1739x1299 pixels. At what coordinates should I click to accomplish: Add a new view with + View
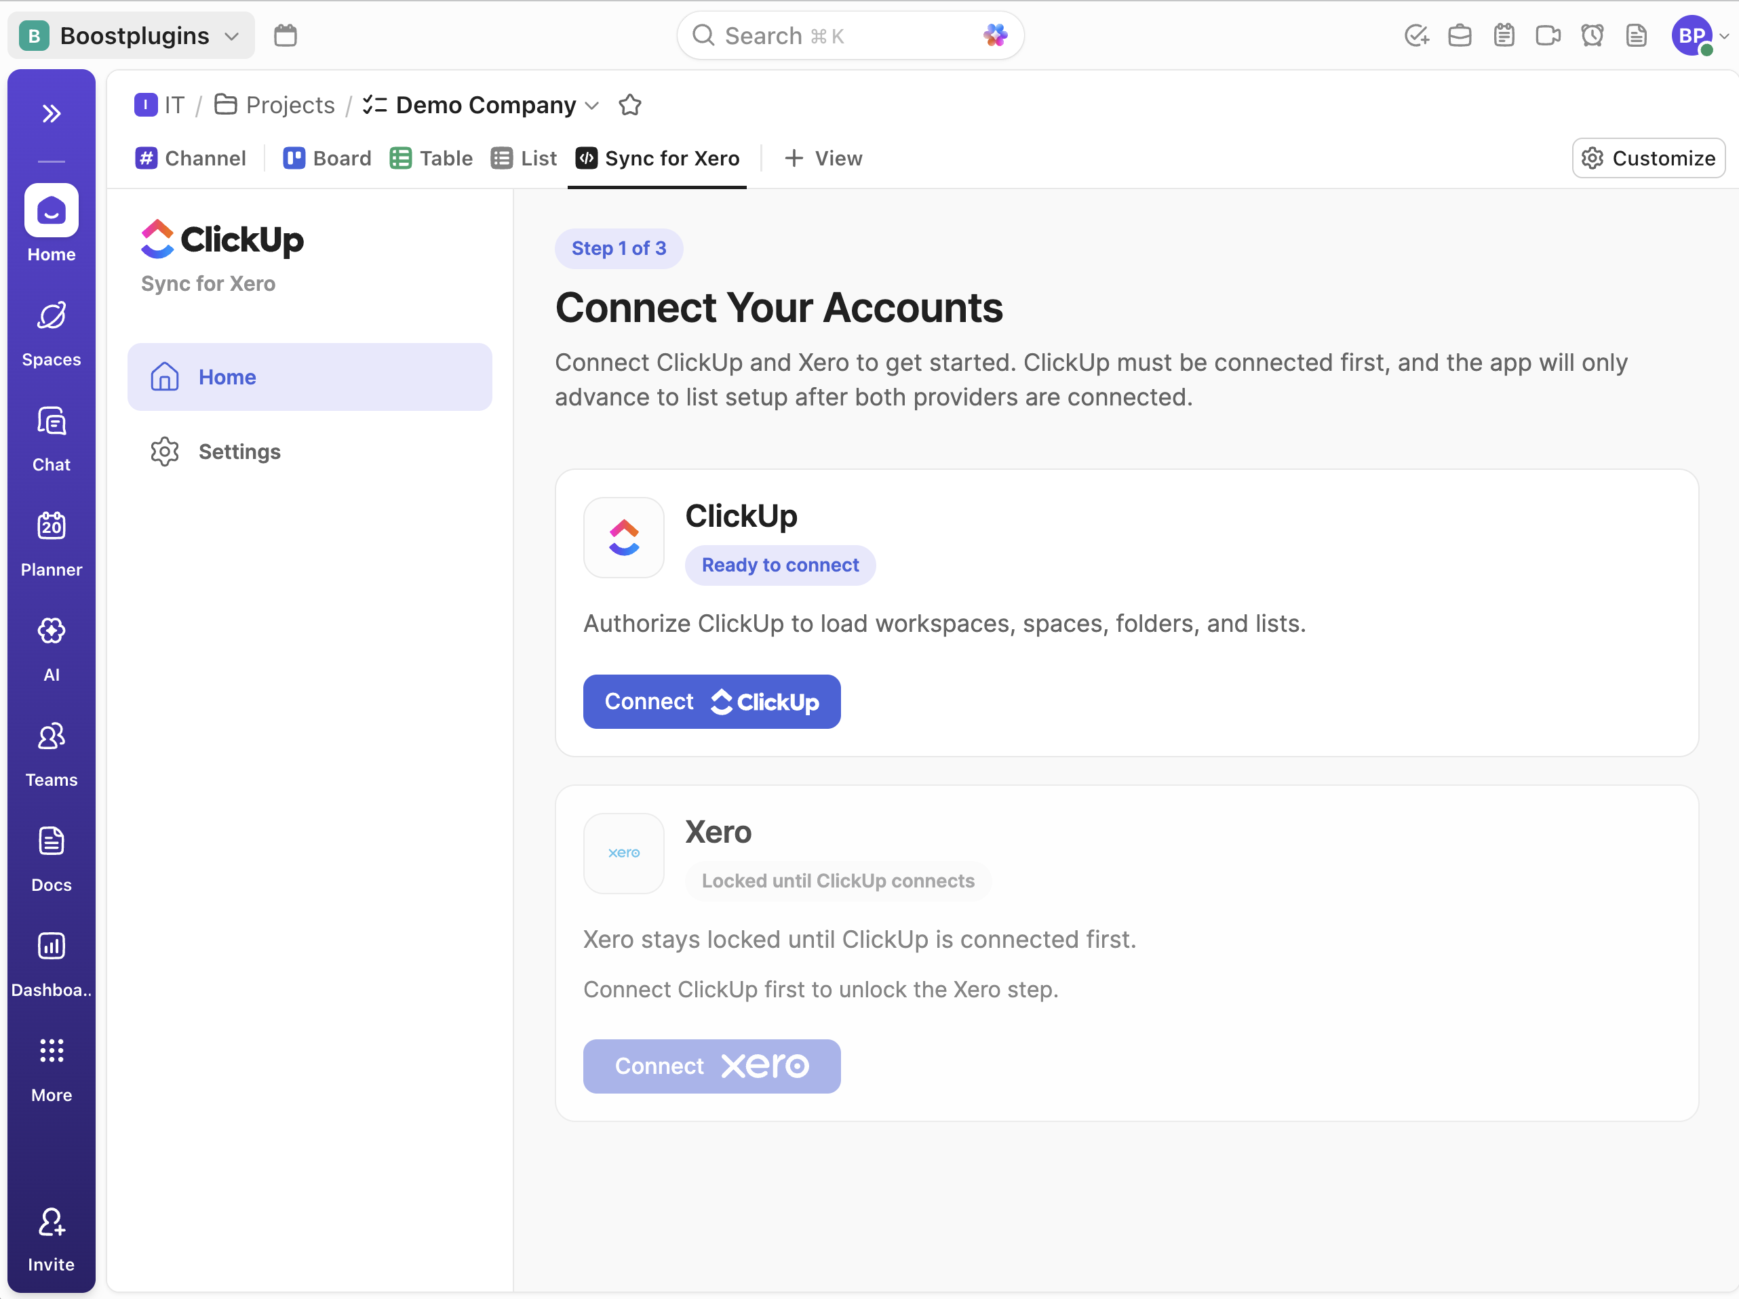click(x=823, y=159)
